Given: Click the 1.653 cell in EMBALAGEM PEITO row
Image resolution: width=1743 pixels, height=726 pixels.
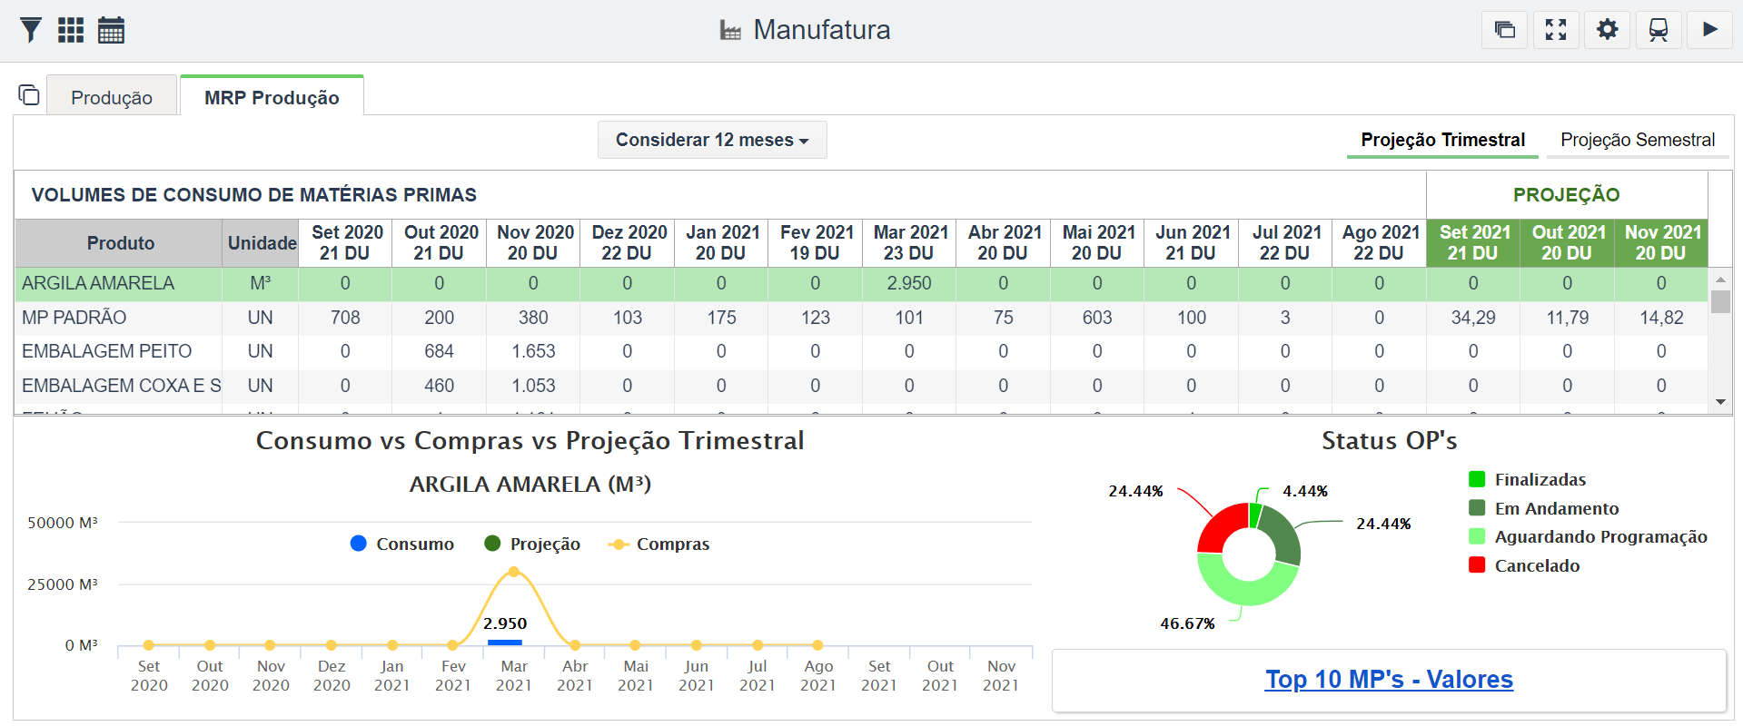Looking at the screenshot, I should [533, 351].
